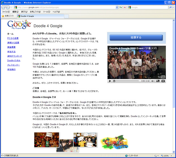Image resolution: width=176 pixels, height=158 pixels.
Task: Click the photo of kids holding doodles
Action: tap(85, 140)
